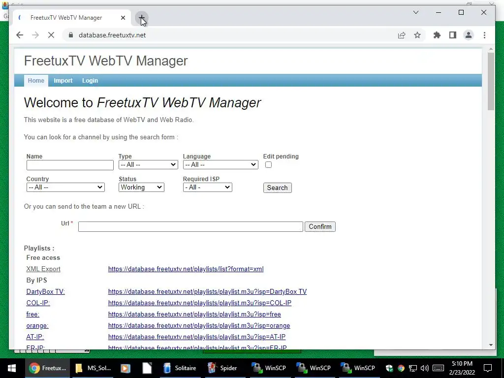Click the page vertical scrollbar thumb
The width and height of the screenshot is (504, 378).
(491, 81)
